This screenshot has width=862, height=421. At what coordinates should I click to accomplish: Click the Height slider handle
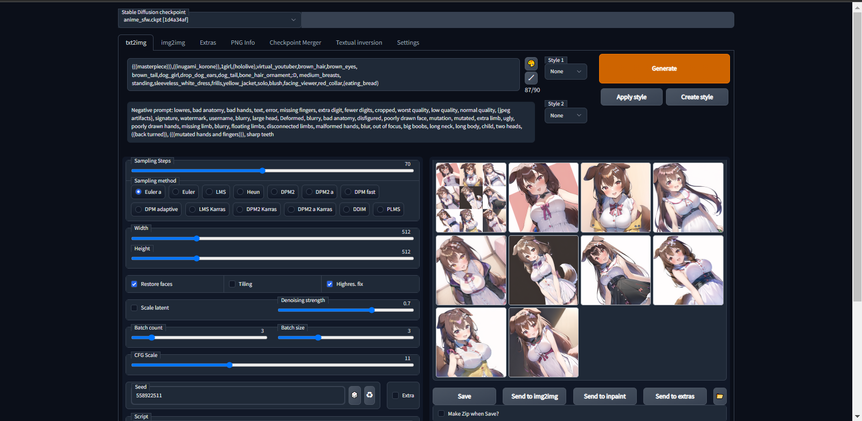tap(197, 258)
